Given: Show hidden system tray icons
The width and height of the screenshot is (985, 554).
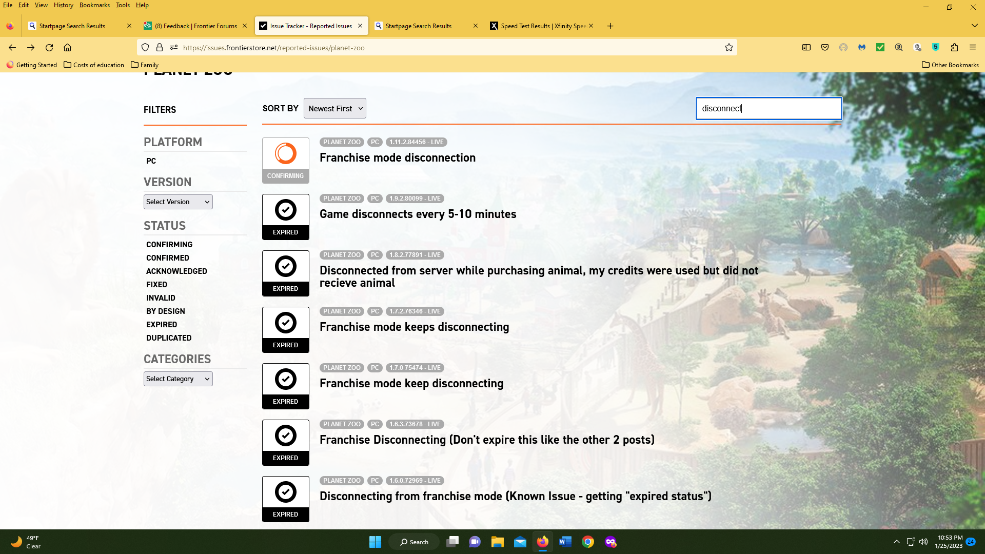Looking at the screenshot, I should pyautogui.click(x=897, y=542).
